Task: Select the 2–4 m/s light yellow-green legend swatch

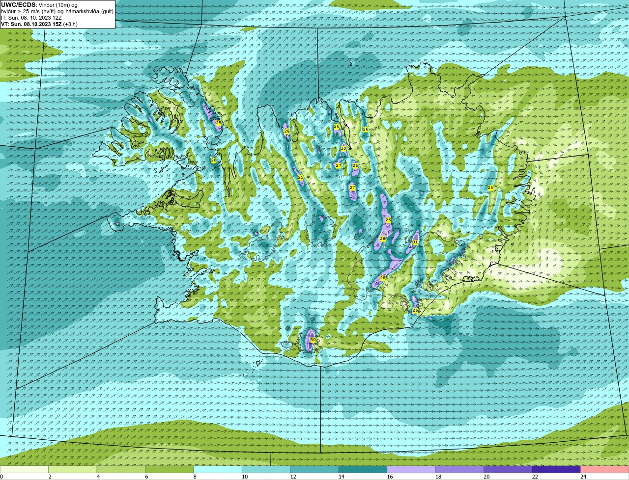Action: 73,470
